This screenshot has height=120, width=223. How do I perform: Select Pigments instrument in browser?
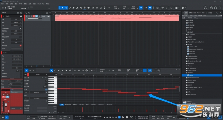pyautogui.click(x=192, y=54)
